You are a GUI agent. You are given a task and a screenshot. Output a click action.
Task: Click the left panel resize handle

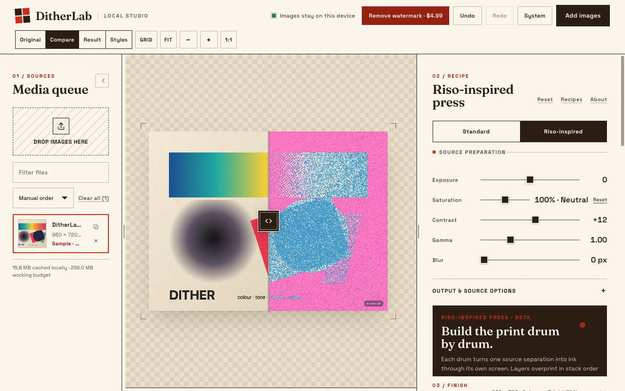(x=124, y=232)
